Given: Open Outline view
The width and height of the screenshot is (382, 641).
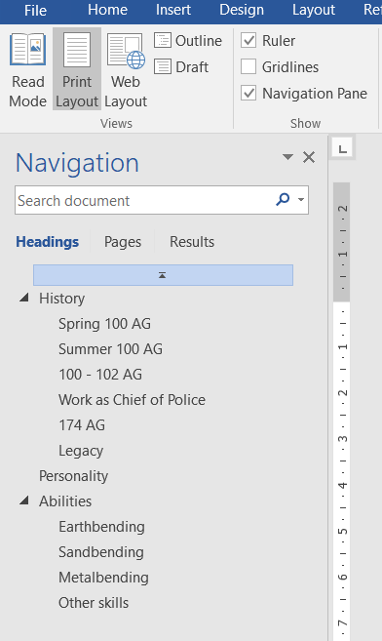Looking at the screenshot, I should [x=188, y=41].
